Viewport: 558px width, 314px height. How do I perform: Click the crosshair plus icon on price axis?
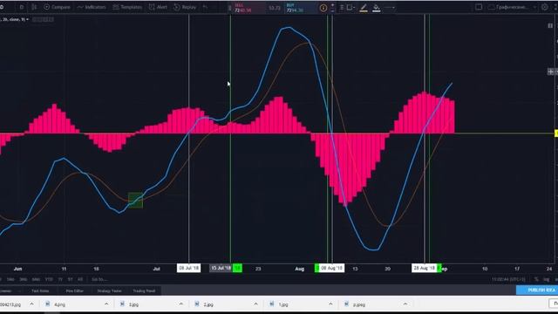click(550, 72)
